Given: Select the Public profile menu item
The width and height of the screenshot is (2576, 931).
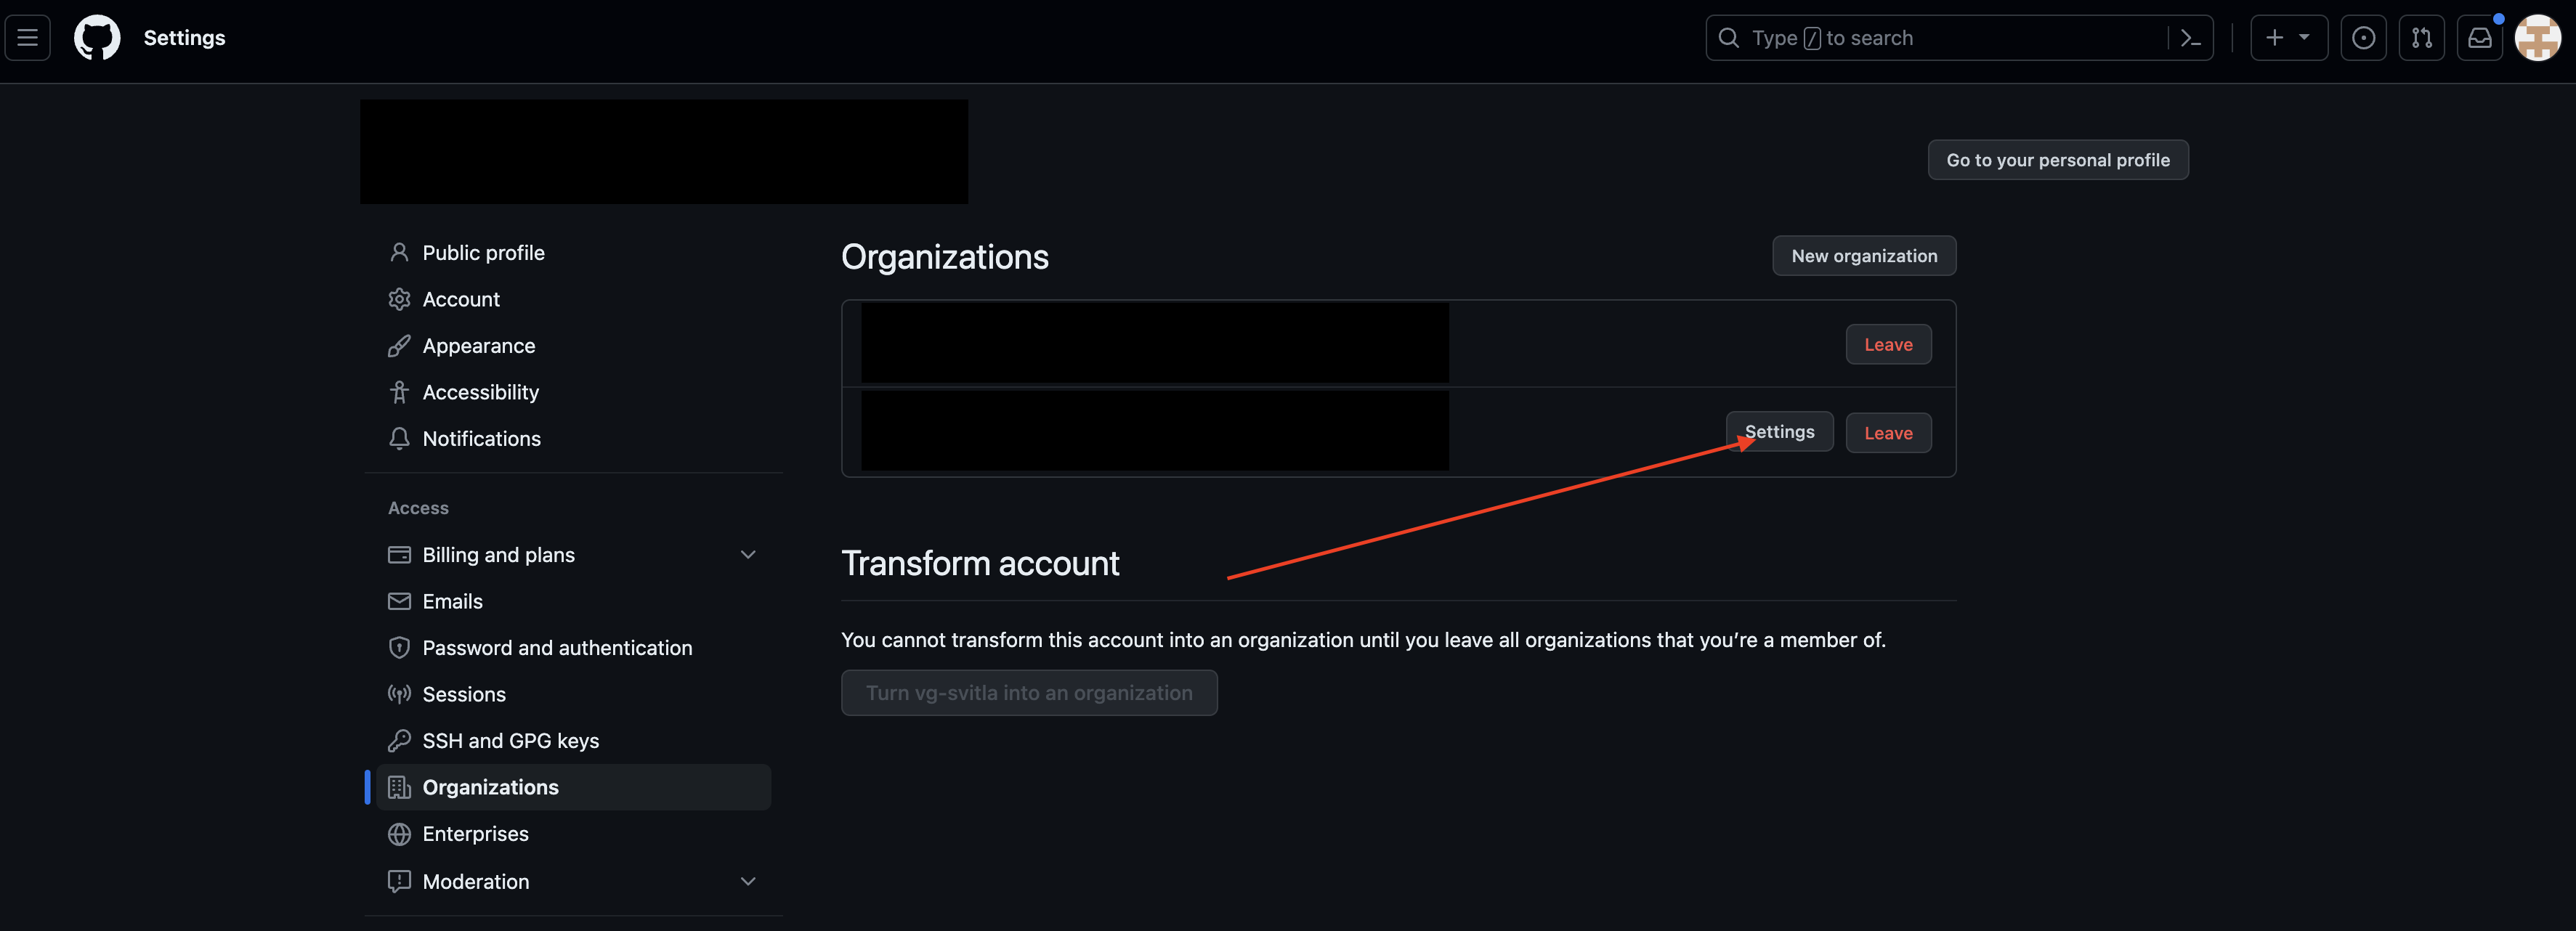Looking at the screenshot, I should click(483, 253).
